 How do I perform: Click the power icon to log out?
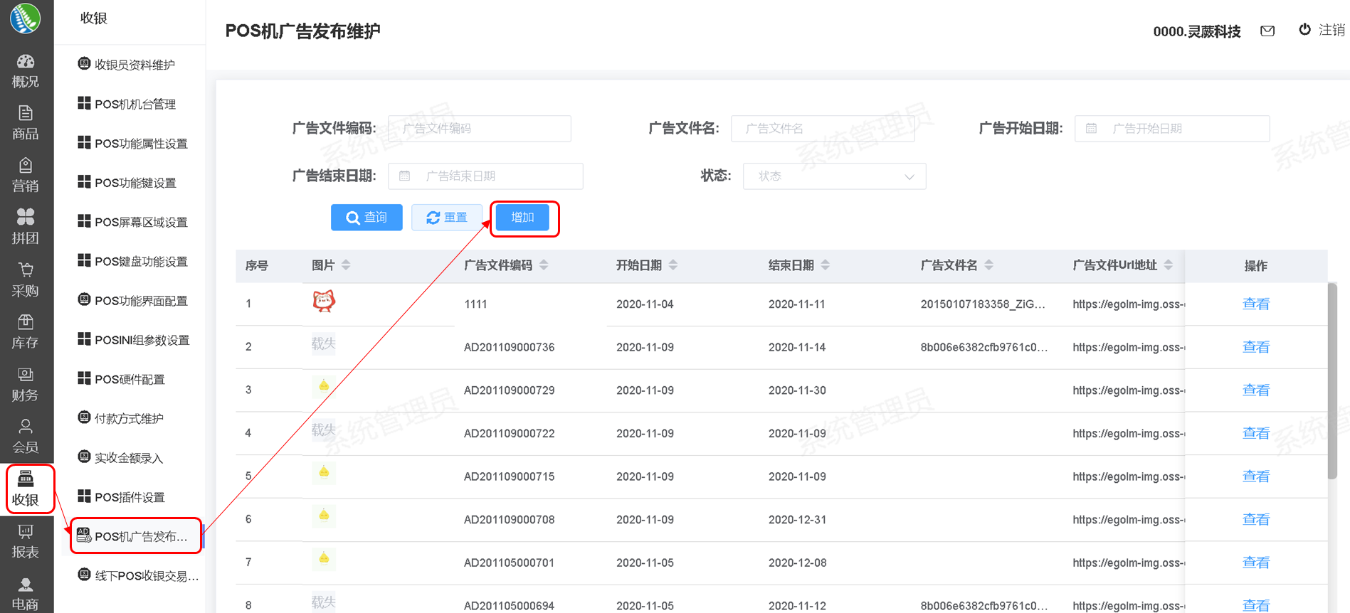(1304, 30)
